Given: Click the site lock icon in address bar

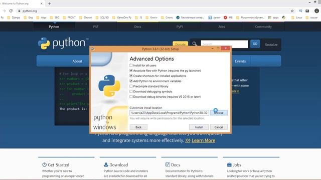Looking at the screenshot, I should coord(19,11).
